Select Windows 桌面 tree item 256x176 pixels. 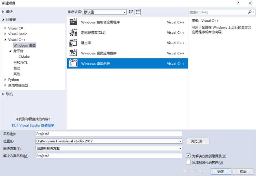pos(25,45)
